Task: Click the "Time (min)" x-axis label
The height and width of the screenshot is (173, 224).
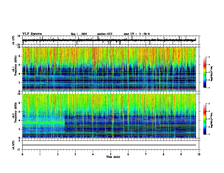Action: (x=113, y=157)
